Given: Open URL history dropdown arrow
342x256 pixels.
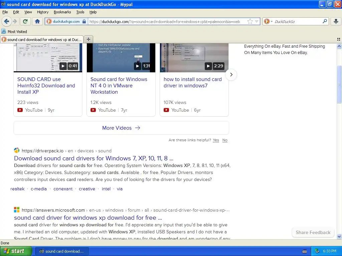Looking at the screenshot, I should (257, 21).
